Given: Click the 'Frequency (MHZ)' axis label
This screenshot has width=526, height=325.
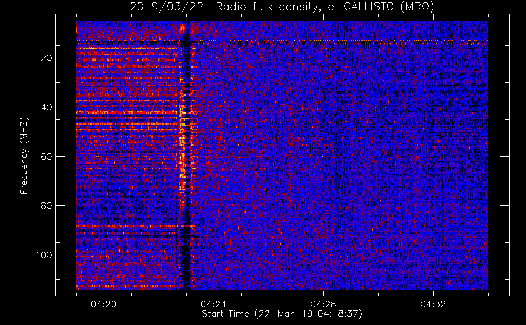Looking at the screenshot, I should pos(24,156).
